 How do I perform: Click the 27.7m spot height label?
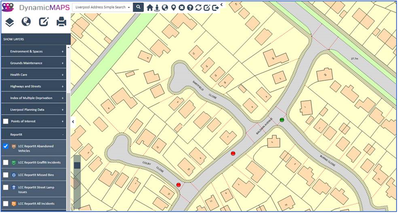(x=354, y=58)
